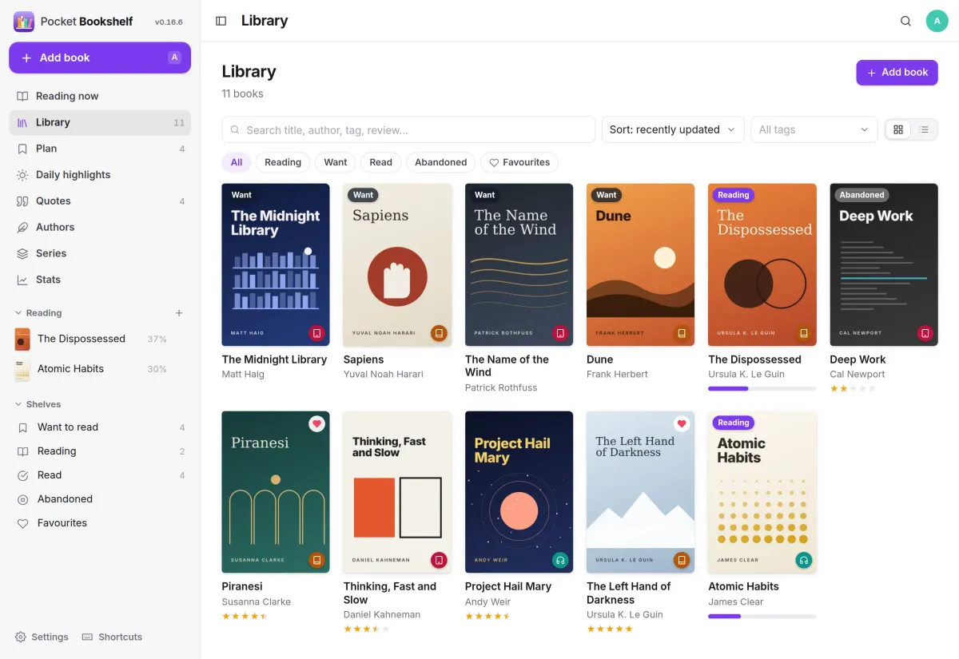The height and width of the screenshot is (659, 959).
Task: Open the Abandoned shelf in sidebar
Action: (x=100, y=499)
